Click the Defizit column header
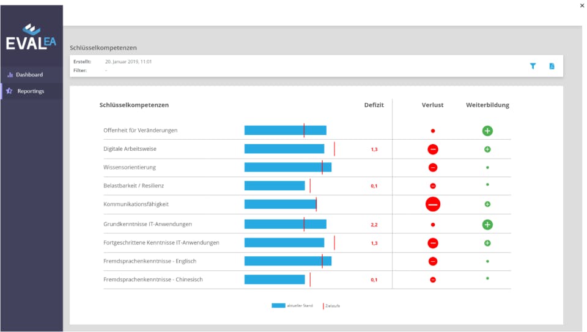587x332 pixels. pyautogui.click(x=374, y=105)
